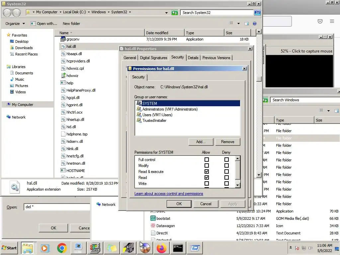Select Administrators (VM1\Administrators) in user list

point(170,109)
